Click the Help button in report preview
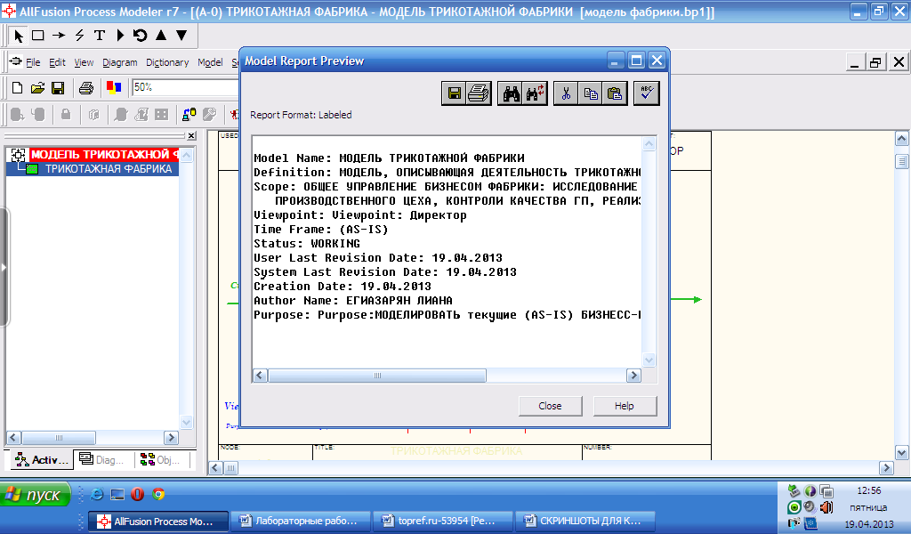Viewport: 911px width, 534px height. [x=625, y=406]
